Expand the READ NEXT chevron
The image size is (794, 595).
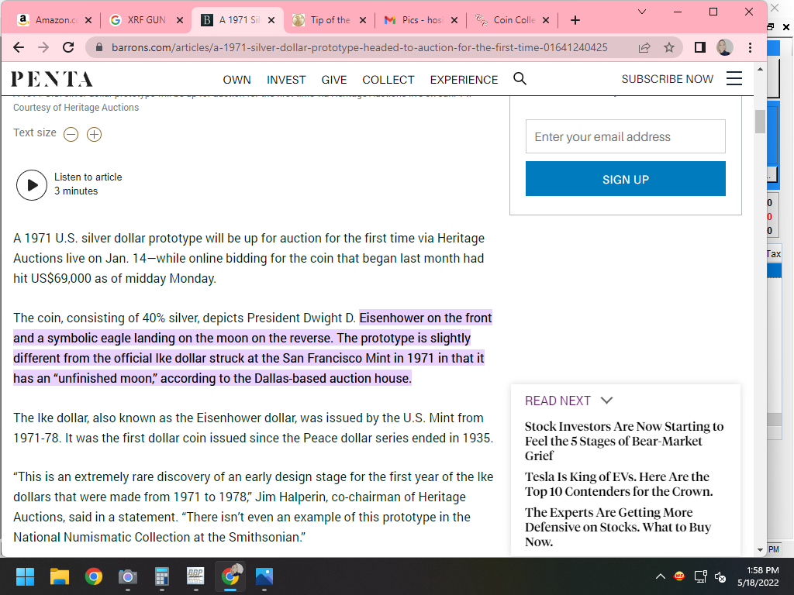click(606, 401)
